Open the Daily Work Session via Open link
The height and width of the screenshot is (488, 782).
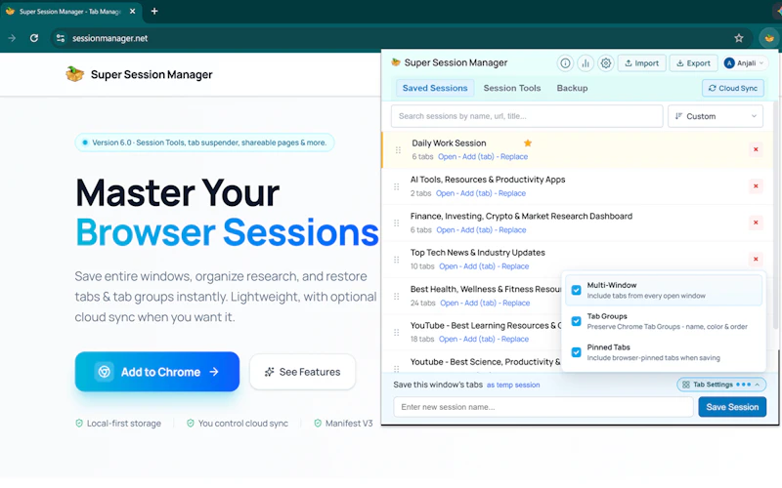point(447,157)
